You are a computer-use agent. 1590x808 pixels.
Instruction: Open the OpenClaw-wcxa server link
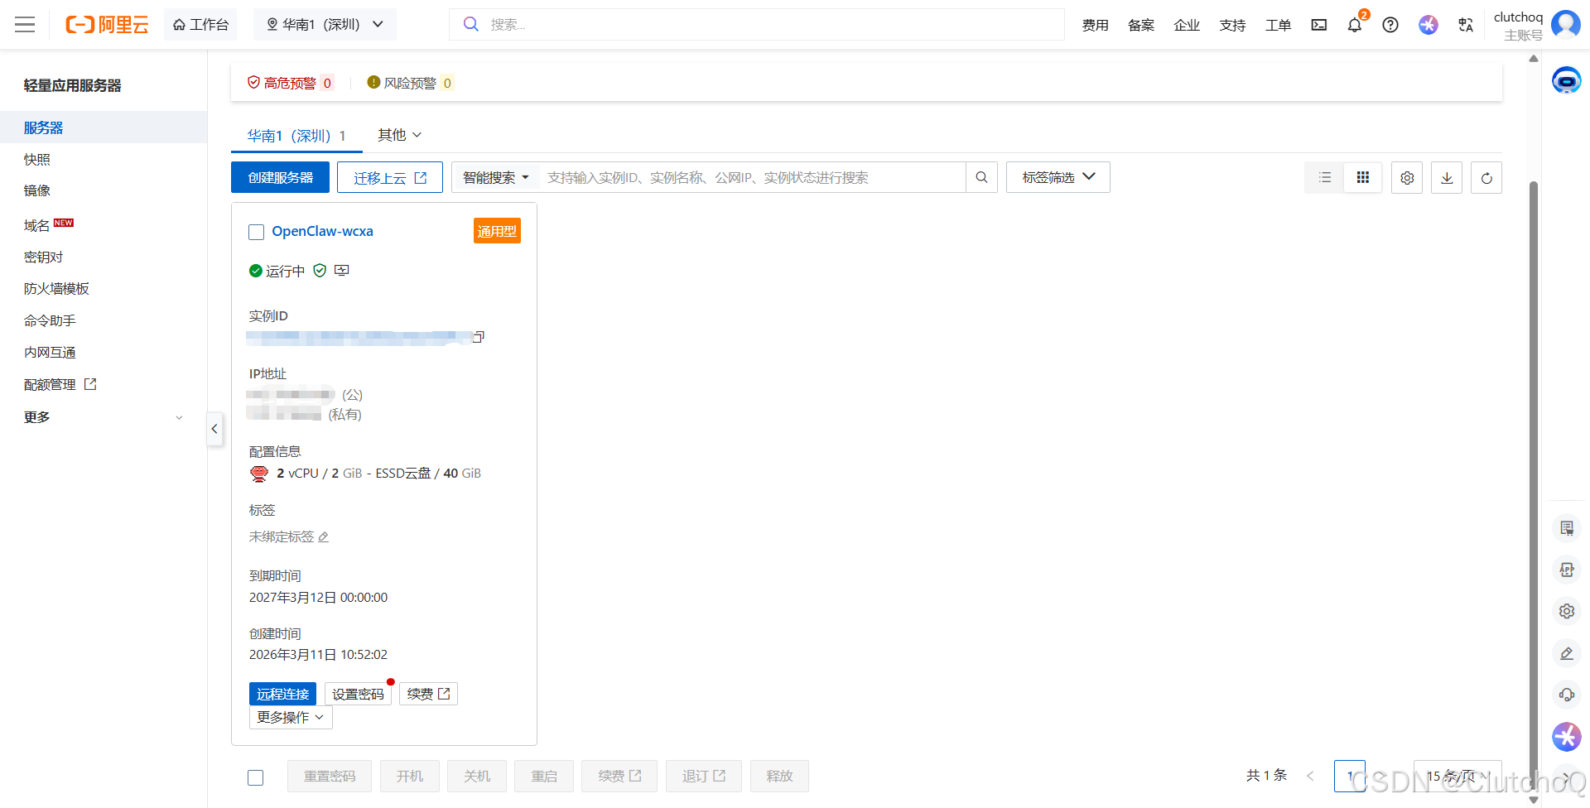(x=322, y=231)
